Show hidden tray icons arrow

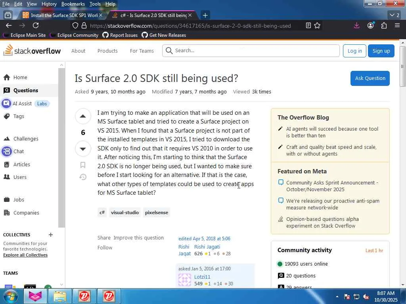click(337, 296)
